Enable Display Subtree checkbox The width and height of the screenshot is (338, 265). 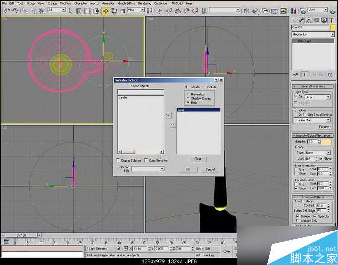tap(118, 160)
